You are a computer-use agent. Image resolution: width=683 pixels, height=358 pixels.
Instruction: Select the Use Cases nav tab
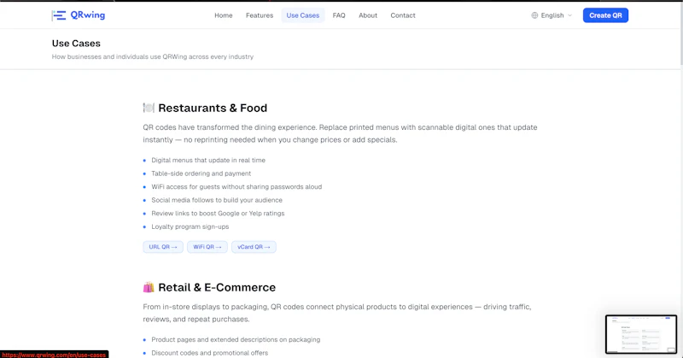coord(303,15)
